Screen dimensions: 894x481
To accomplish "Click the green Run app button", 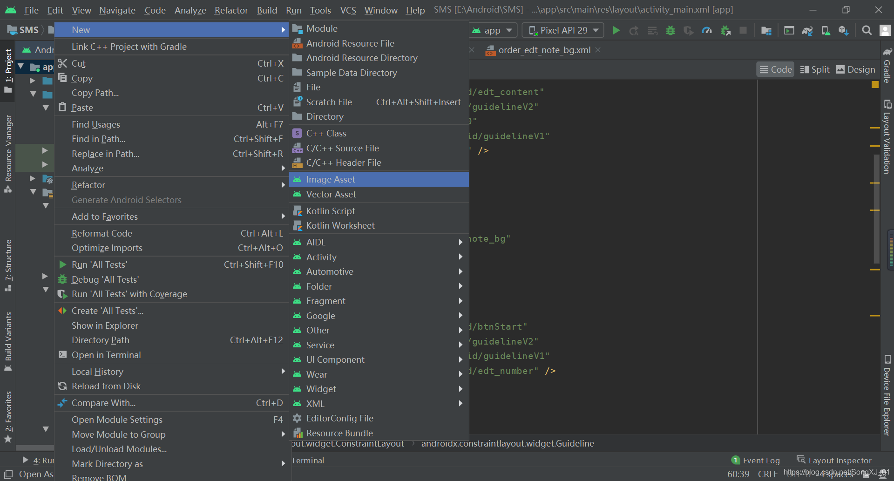I will pyautogui.click(x=616, y=31).
